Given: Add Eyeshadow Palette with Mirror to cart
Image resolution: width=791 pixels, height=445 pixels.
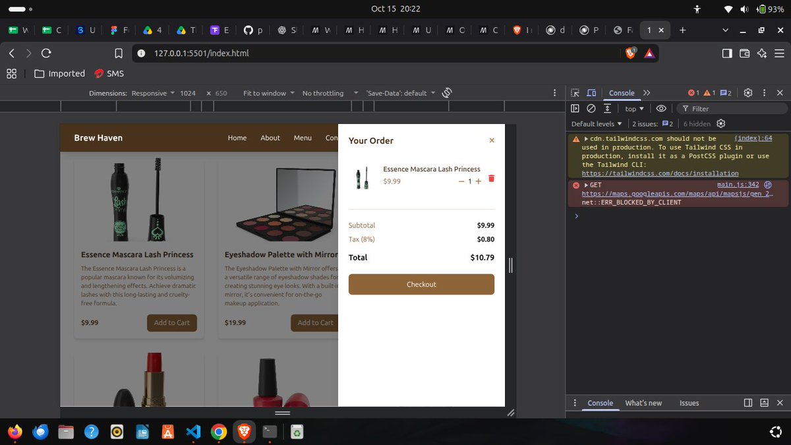Looking at the screenshot, I should [x=315, y=322].
